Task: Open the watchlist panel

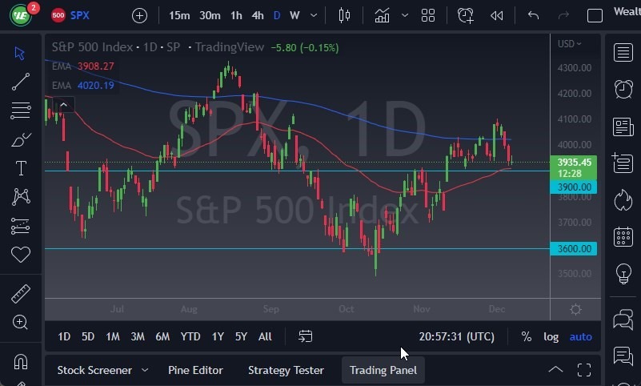Action: pos(623,52)
